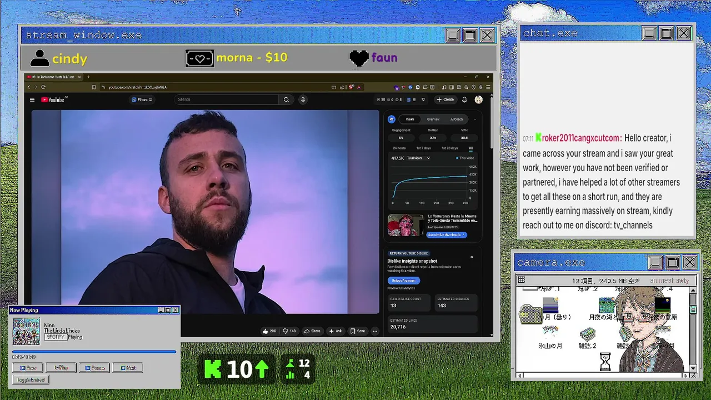
Task: Go to YouTube home via logo
Action: [54, 100]
